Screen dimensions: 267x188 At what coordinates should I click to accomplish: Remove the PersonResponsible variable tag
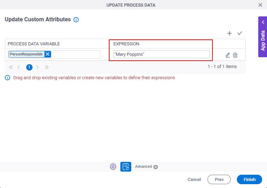coord(48,54)
